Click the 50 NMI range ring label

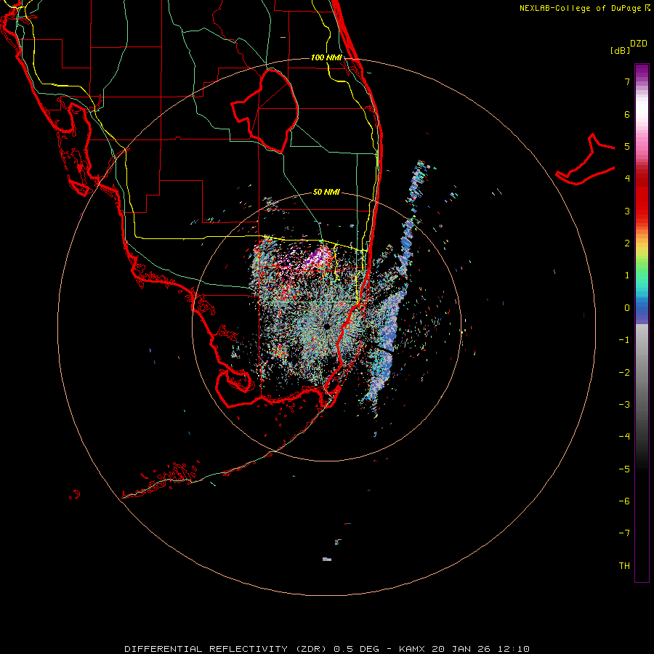326,192
